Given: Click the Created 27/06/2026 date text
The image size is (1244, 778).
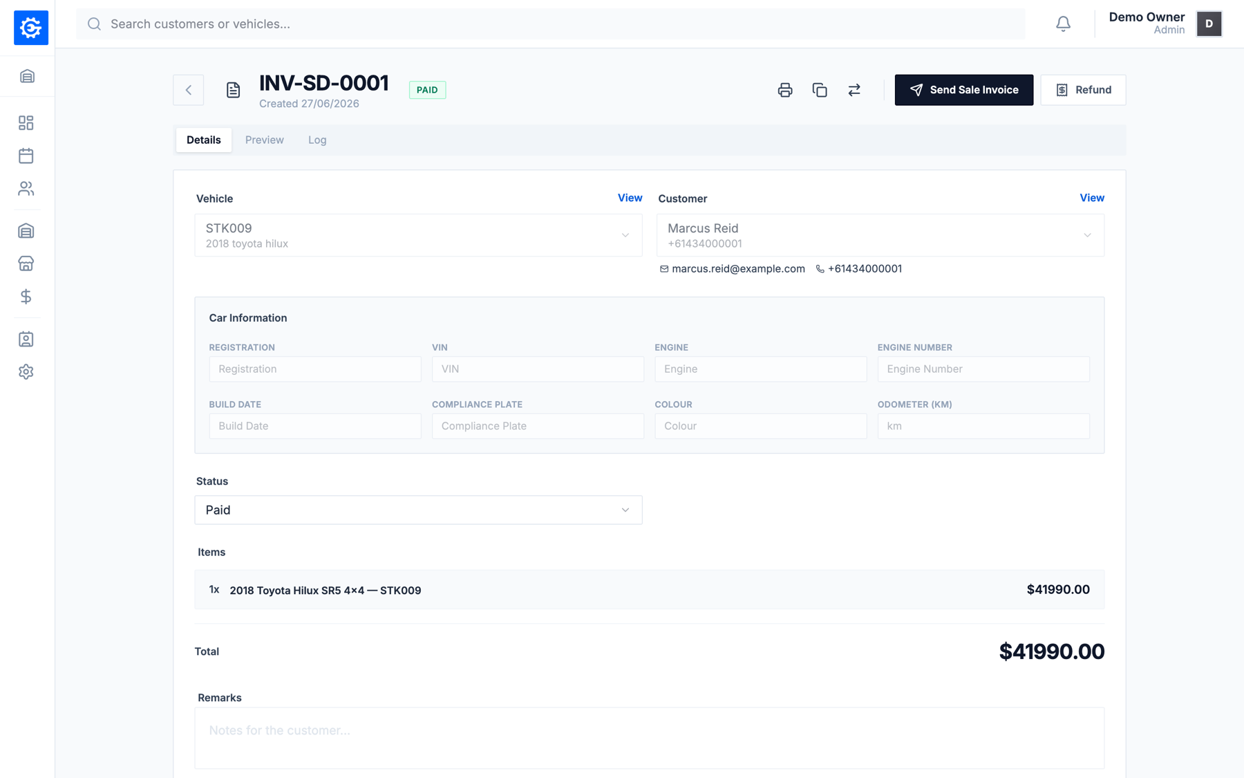Looking at the screenshot, I should [309, 104].
